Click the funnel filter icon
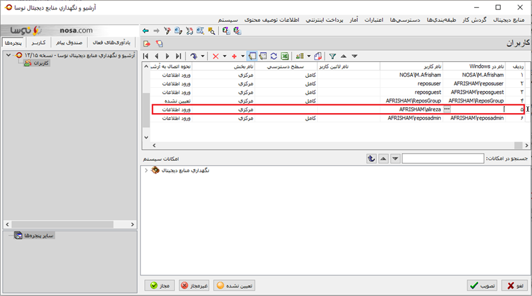The height and width of the screenshot is (296, 532). tap(332, 57)
